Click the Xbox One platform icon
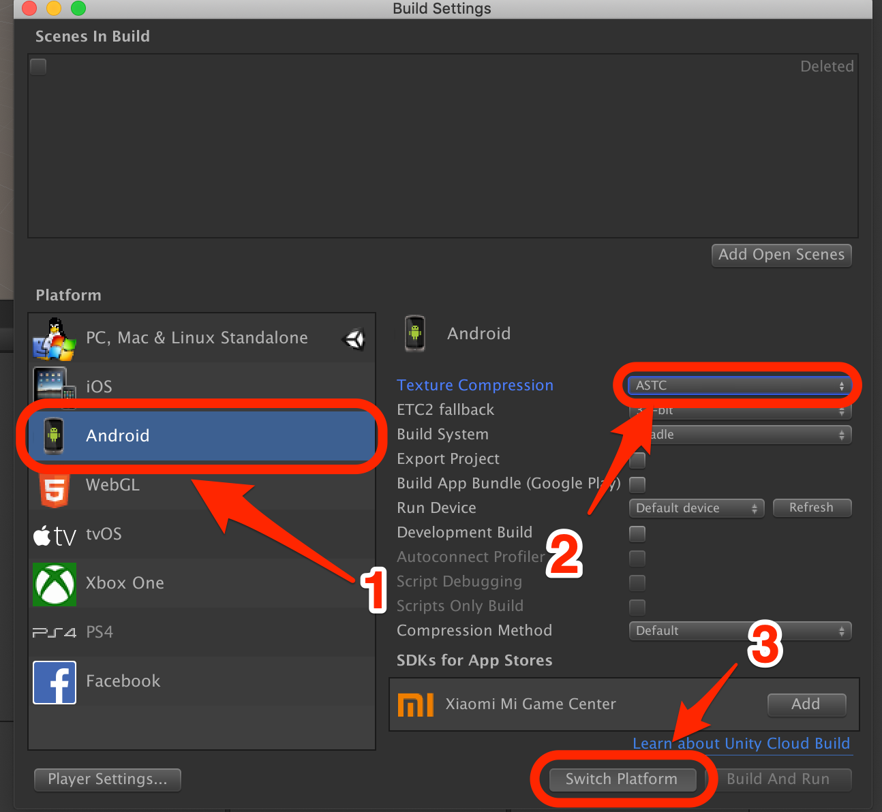This screenshot has width=882, height=812. point(55,584)
